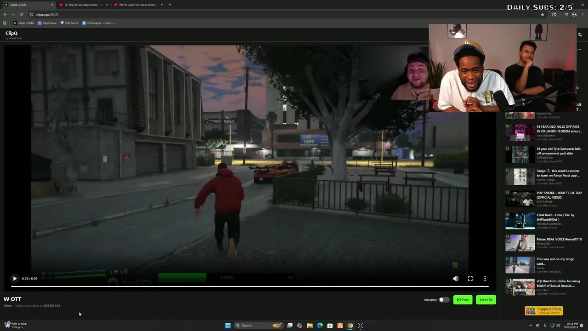Screen dimensions: 588x331
Task: Open 'Tango this week's routine' clip thumbnail
Action: pyautogui.click(x=520, y=177)
